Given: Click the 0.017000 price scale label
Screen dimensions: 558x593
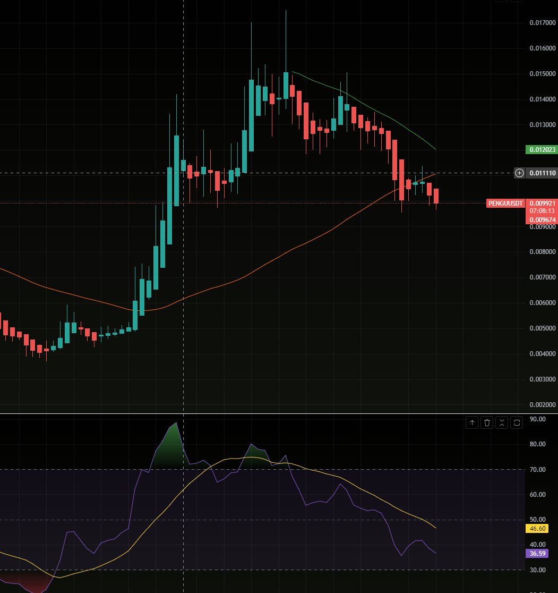Looking at the screenshot, I should point(543,23).
